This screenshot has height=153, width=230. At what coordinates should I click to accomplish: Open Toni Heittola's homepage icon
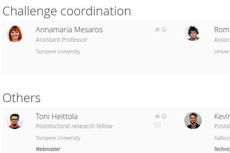click(157, 116)
